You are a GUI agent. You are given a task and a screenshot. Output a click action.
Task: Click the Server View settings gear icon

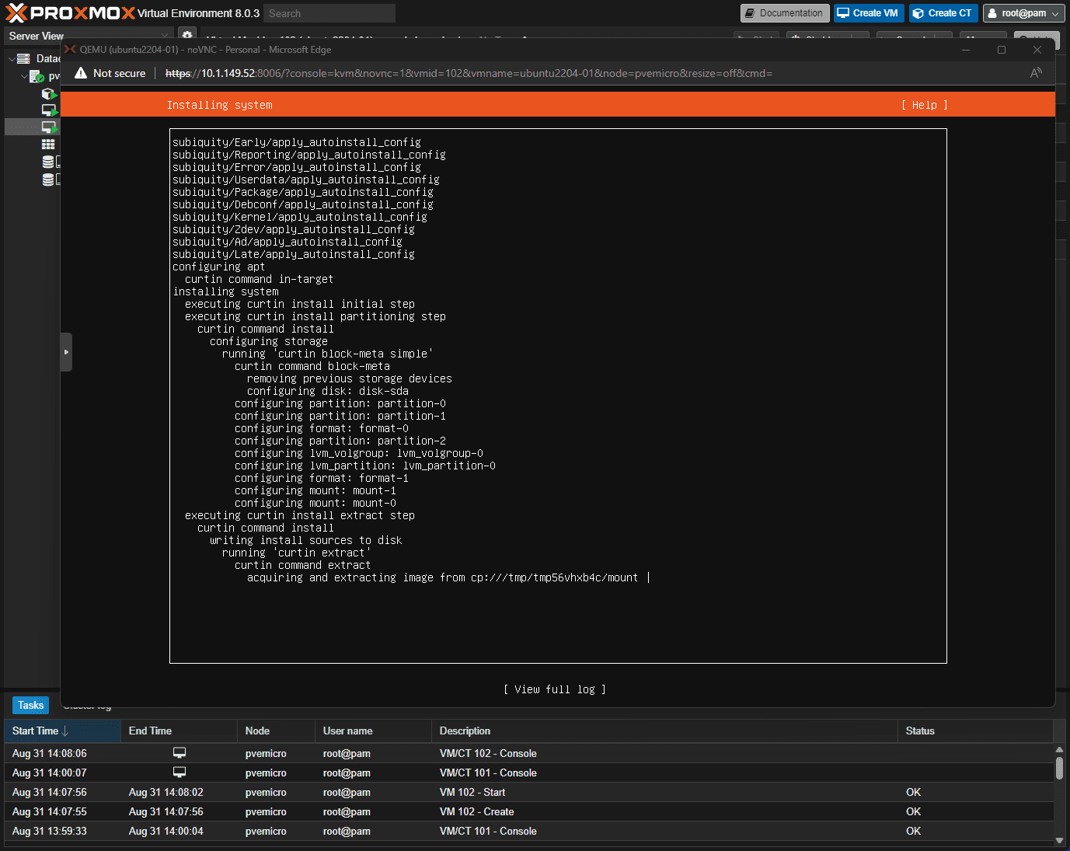click(x=186, y=35)
